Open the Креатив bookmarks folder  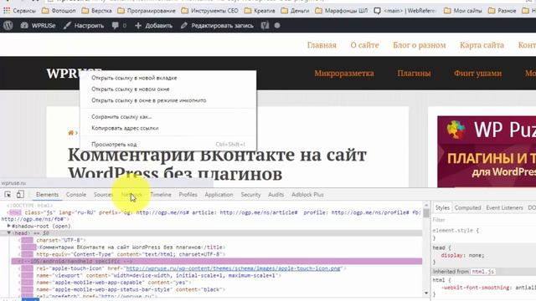(x=260, y=11)
